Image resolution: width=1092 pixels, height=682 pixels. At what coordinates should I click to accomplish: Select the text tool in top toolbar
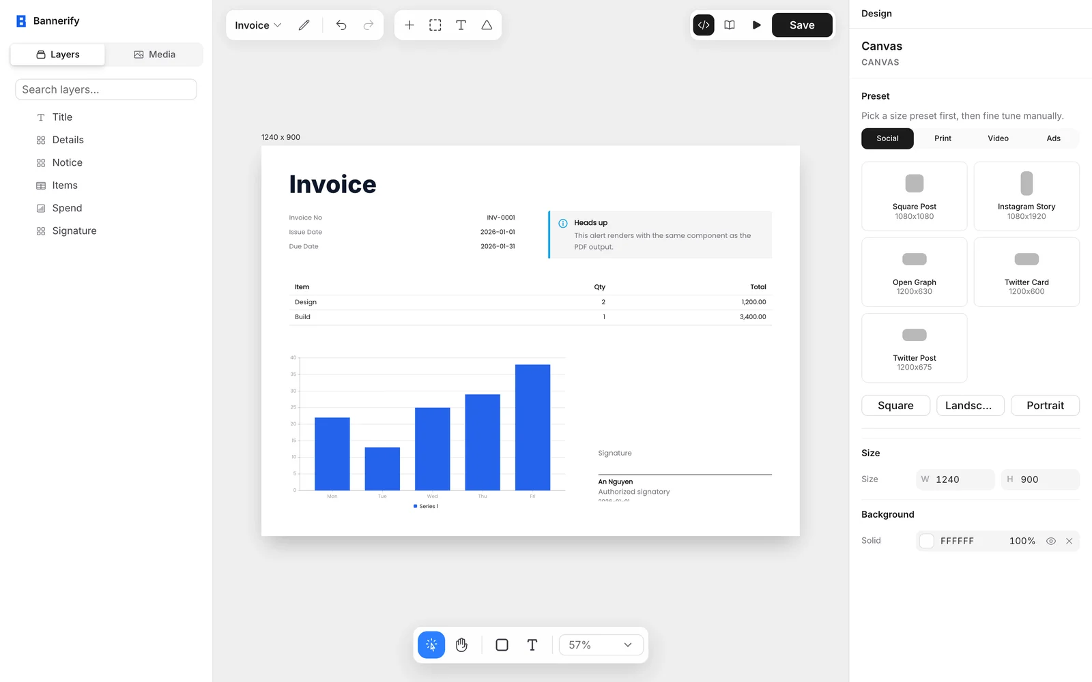(x=461, y=25)
